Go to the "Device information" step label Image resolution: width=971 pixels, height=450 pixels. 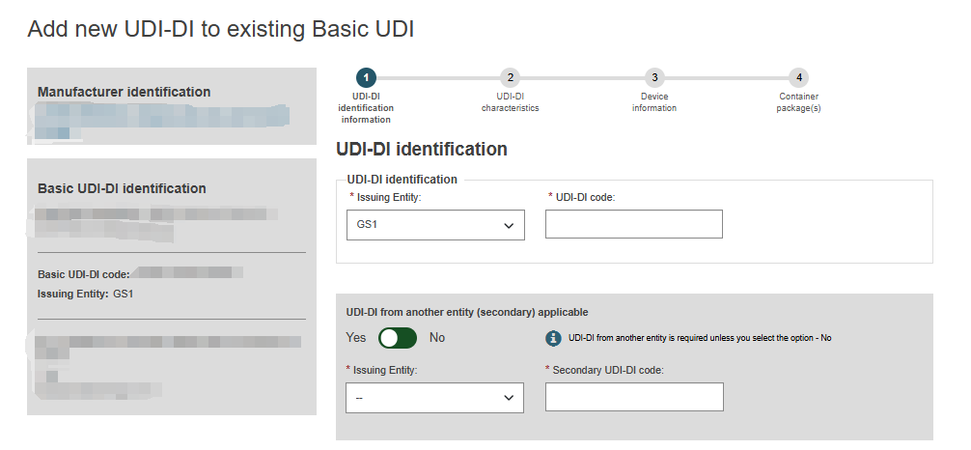pyautogui.click(x=654, y=102)
